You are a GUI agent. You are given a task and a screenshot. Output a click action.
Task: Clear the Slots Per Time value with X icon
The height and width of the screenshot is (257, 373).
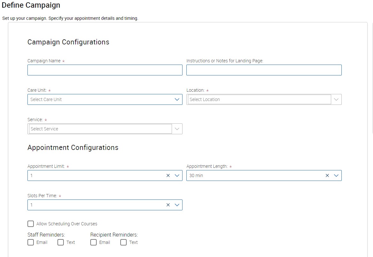click(x=168, y=205)
